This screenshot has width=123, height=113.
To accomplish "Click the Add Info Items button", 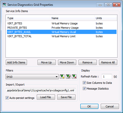I will tap(16, 62).
